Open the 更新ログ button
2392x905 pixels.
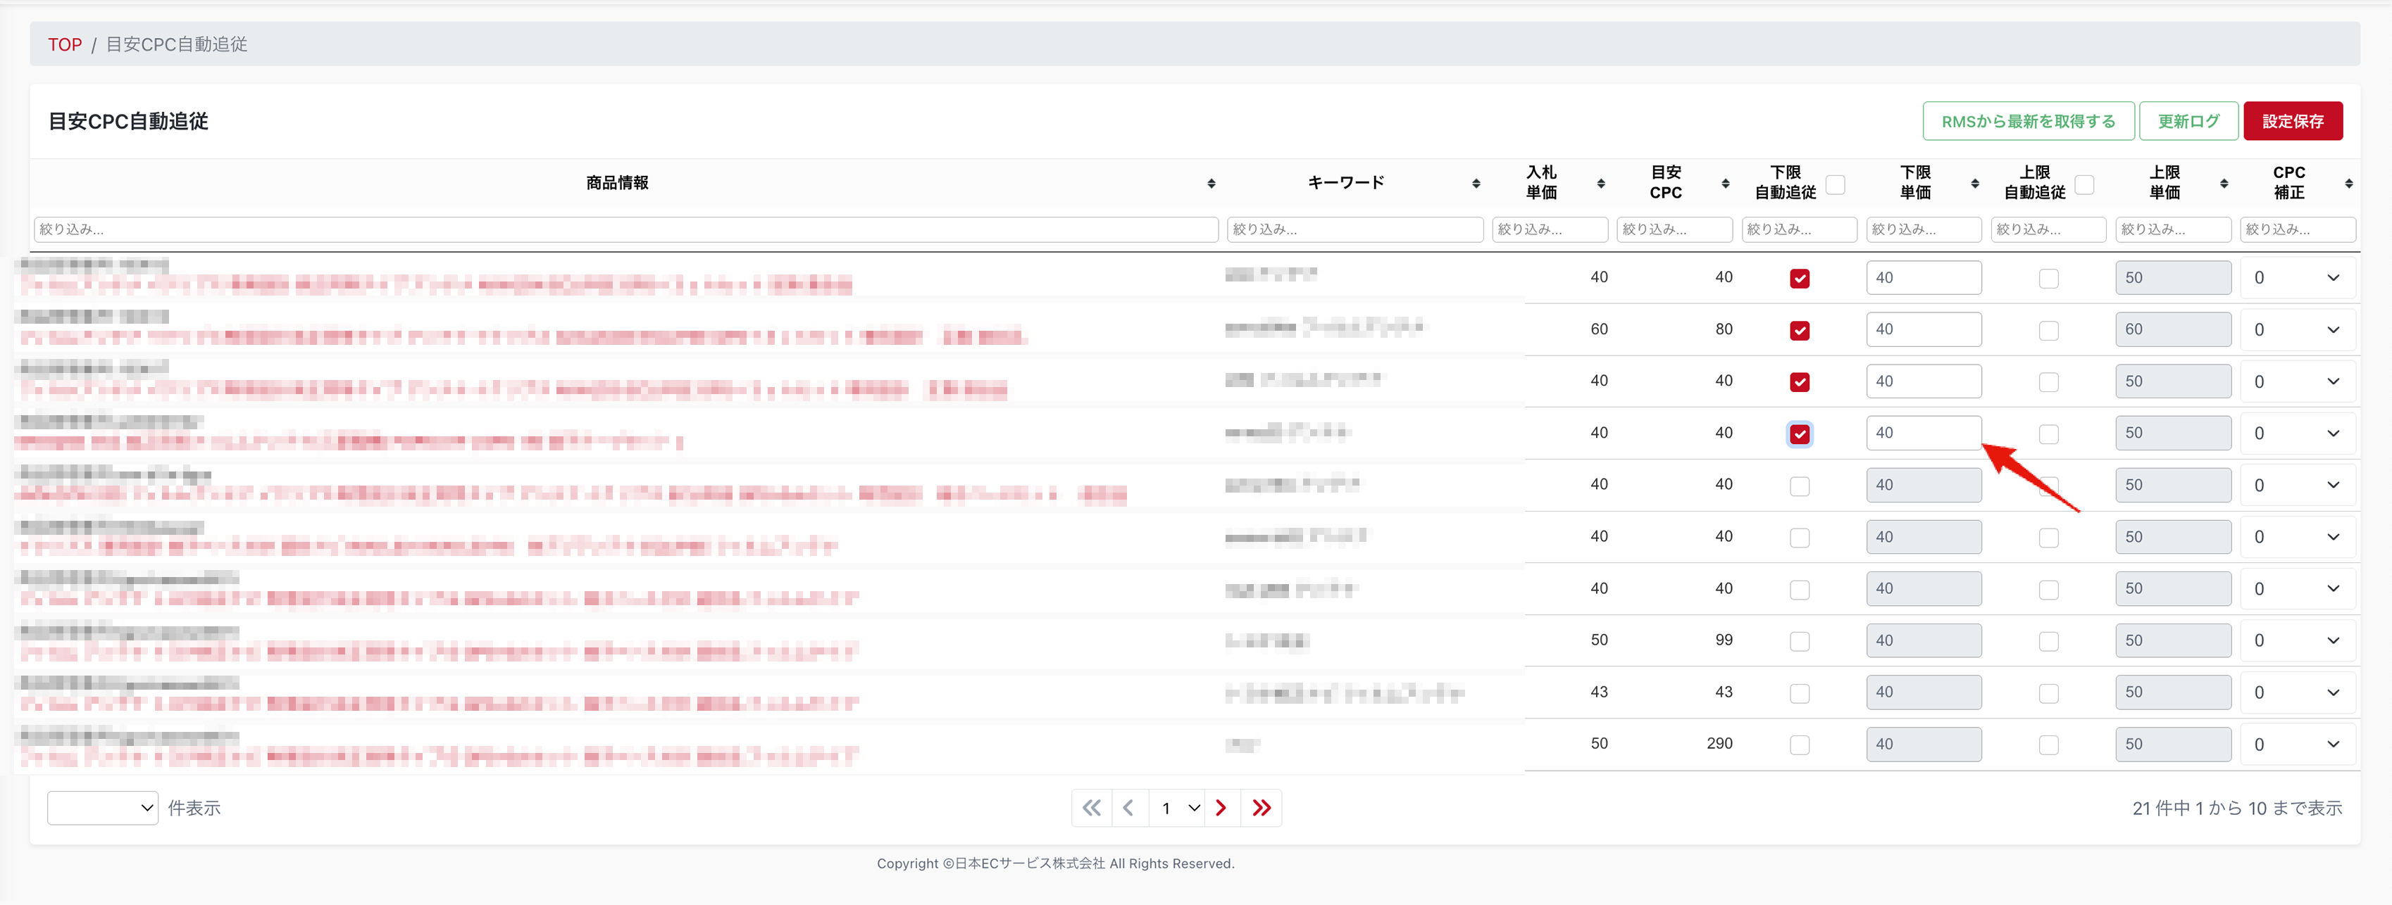point(2188,122)
